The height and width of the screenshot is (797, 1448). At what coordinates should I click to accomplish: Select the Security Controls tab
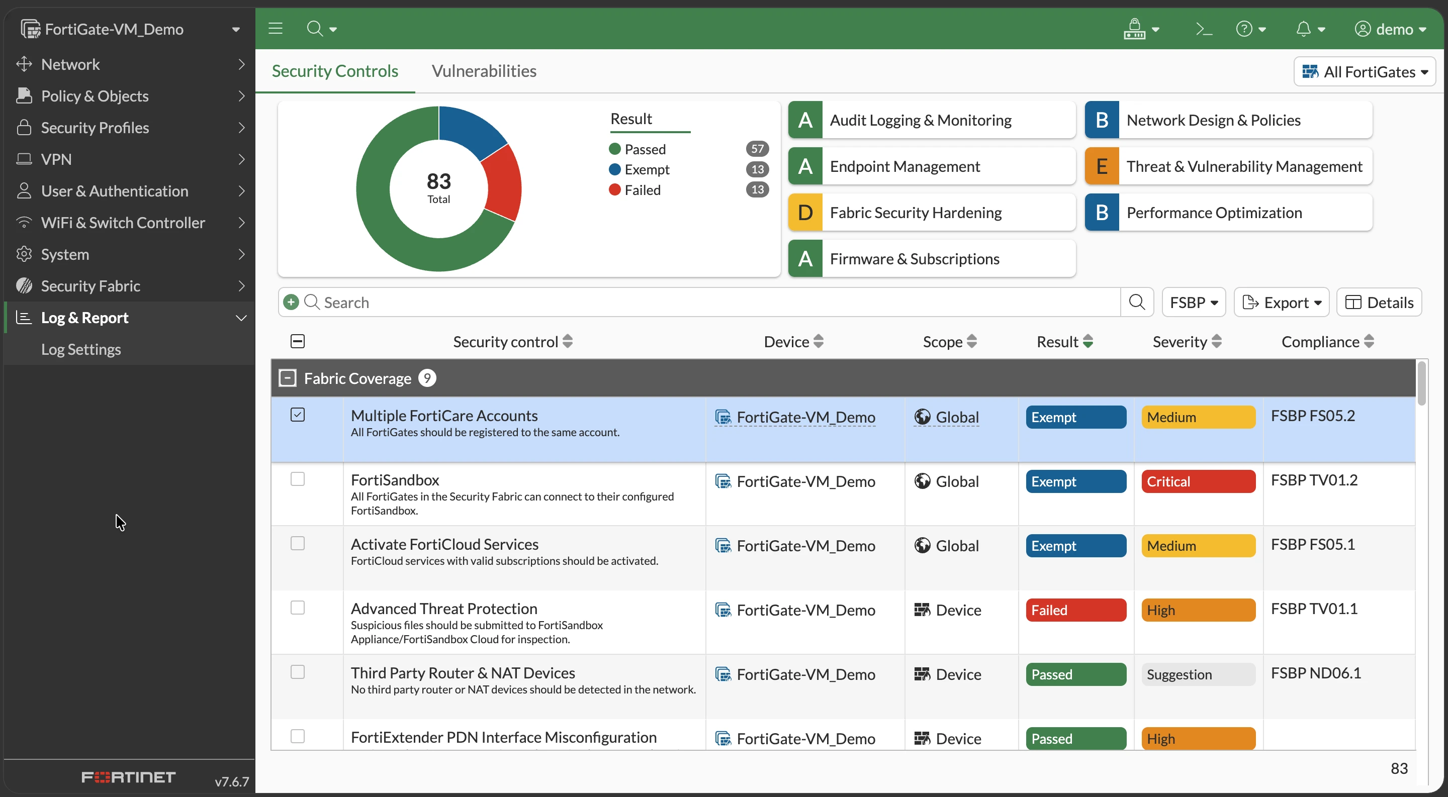pyautogui.click(x=335, y=71)
